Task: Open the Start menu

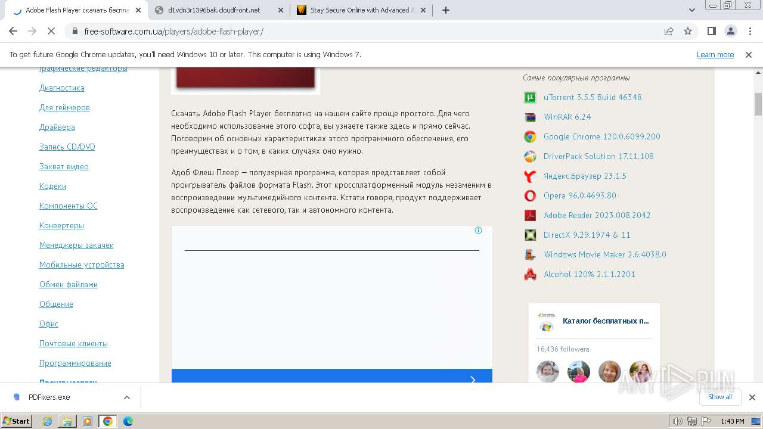Action: click(17, 421)
